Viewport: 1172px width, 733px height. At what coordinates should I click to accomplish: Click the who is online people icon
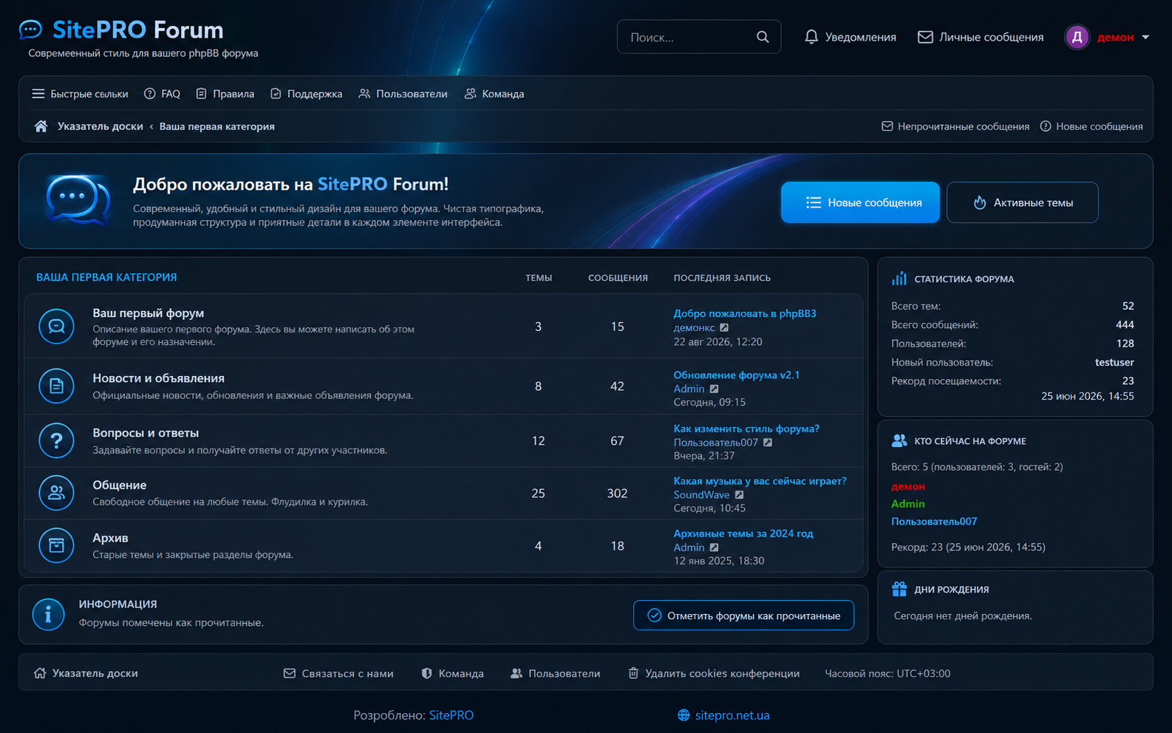click(x=899, y=440)
